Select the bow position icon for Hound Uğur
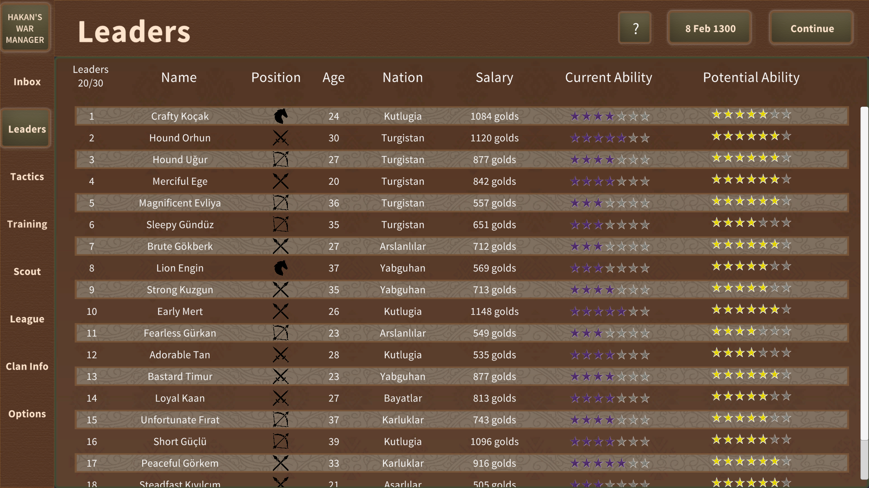The image size is (869, 488). pos(281,159)
